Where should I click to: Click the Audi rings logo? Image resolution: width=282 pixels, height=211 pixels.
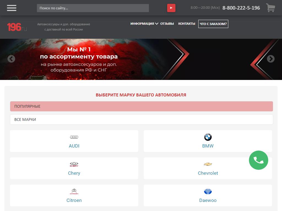74,137
